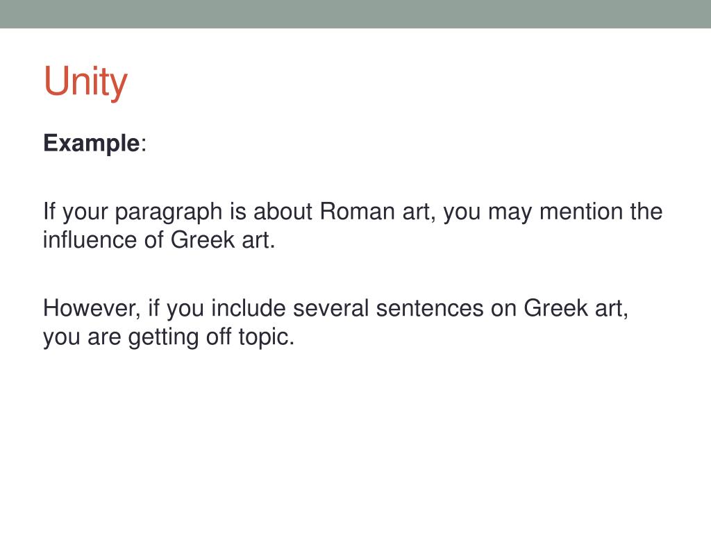The width and height of the screenshot is (711, 533).
Task: Click the word 'getting' in last line
Action: tap(163, 338)
